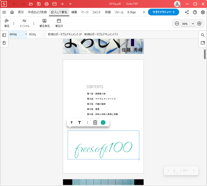Image resolution: width=207 pixels, height=186 pixels.
Task: Open the help question mark icon
Action: coord(195,12)
